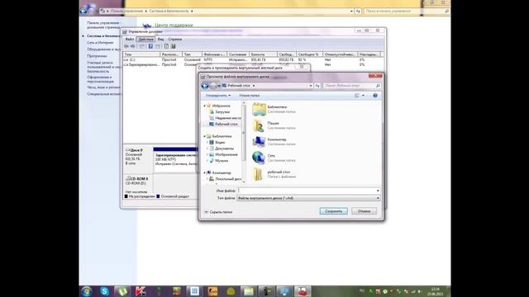The image size is (529, 297).
Task: Click the Отмена button
Action: [x=364, y=211]
